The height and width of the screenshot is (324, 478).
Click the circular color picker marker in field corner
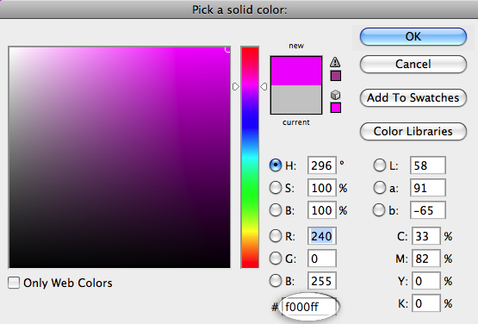228,49
